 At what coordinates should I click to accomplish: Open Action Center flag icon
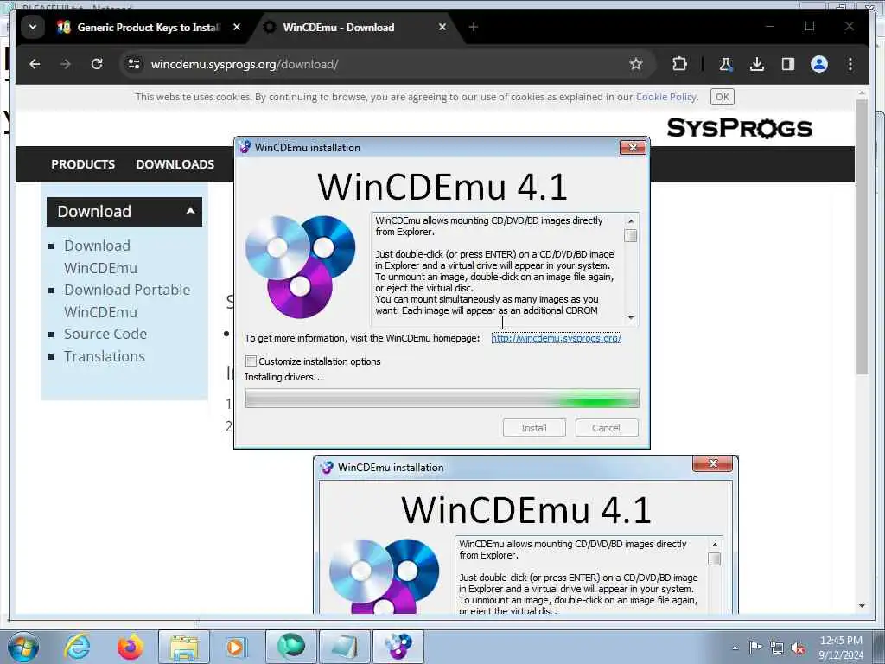[x=755, y=647]
